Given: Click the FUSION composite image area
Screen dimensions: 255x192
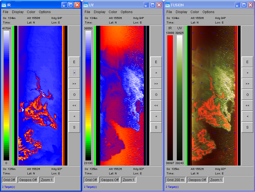Looking at the screenshot, I should point(213,96).
